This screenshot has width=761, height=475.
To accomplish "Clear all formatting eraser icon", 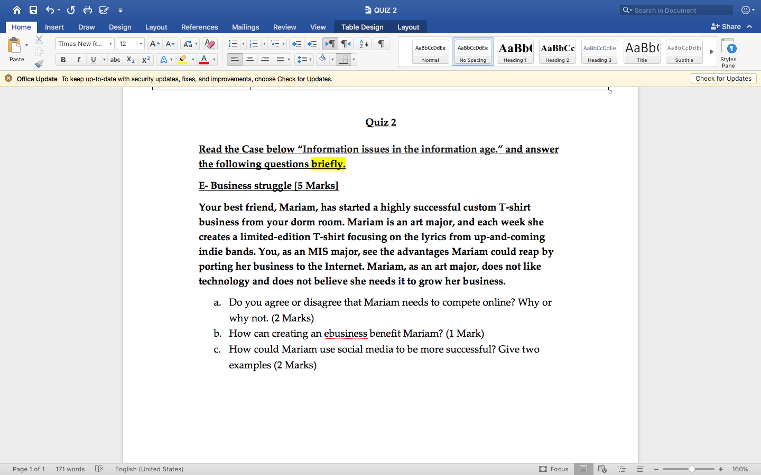I will pos(210,44).
